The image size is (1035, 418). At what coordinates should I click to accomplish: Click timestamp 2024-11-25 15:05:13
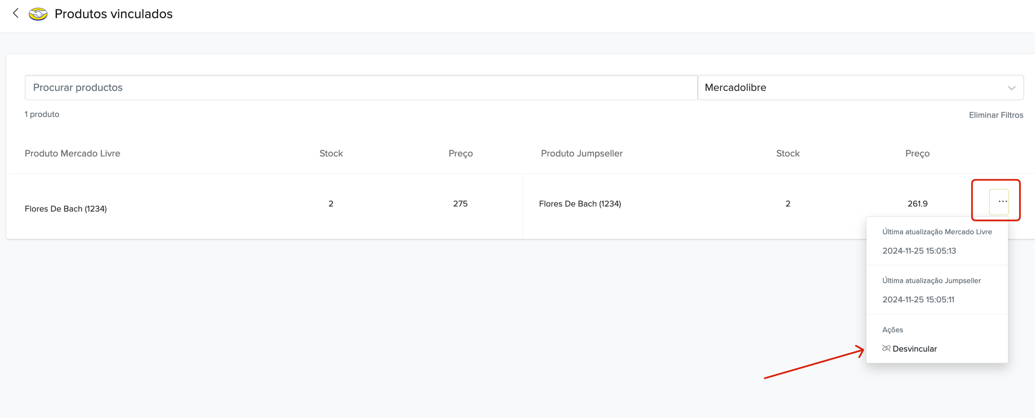tap(919, 251)
